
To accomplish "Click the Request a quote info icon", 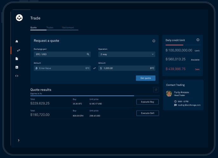I will click(154, 41).
